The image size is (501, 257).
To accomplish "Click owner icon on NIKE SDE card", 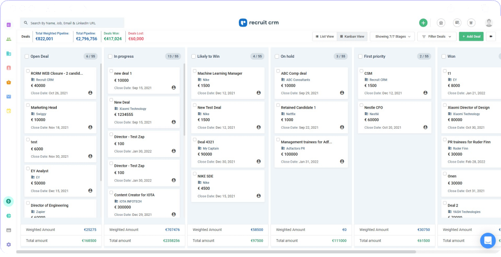I will point(259,196).
